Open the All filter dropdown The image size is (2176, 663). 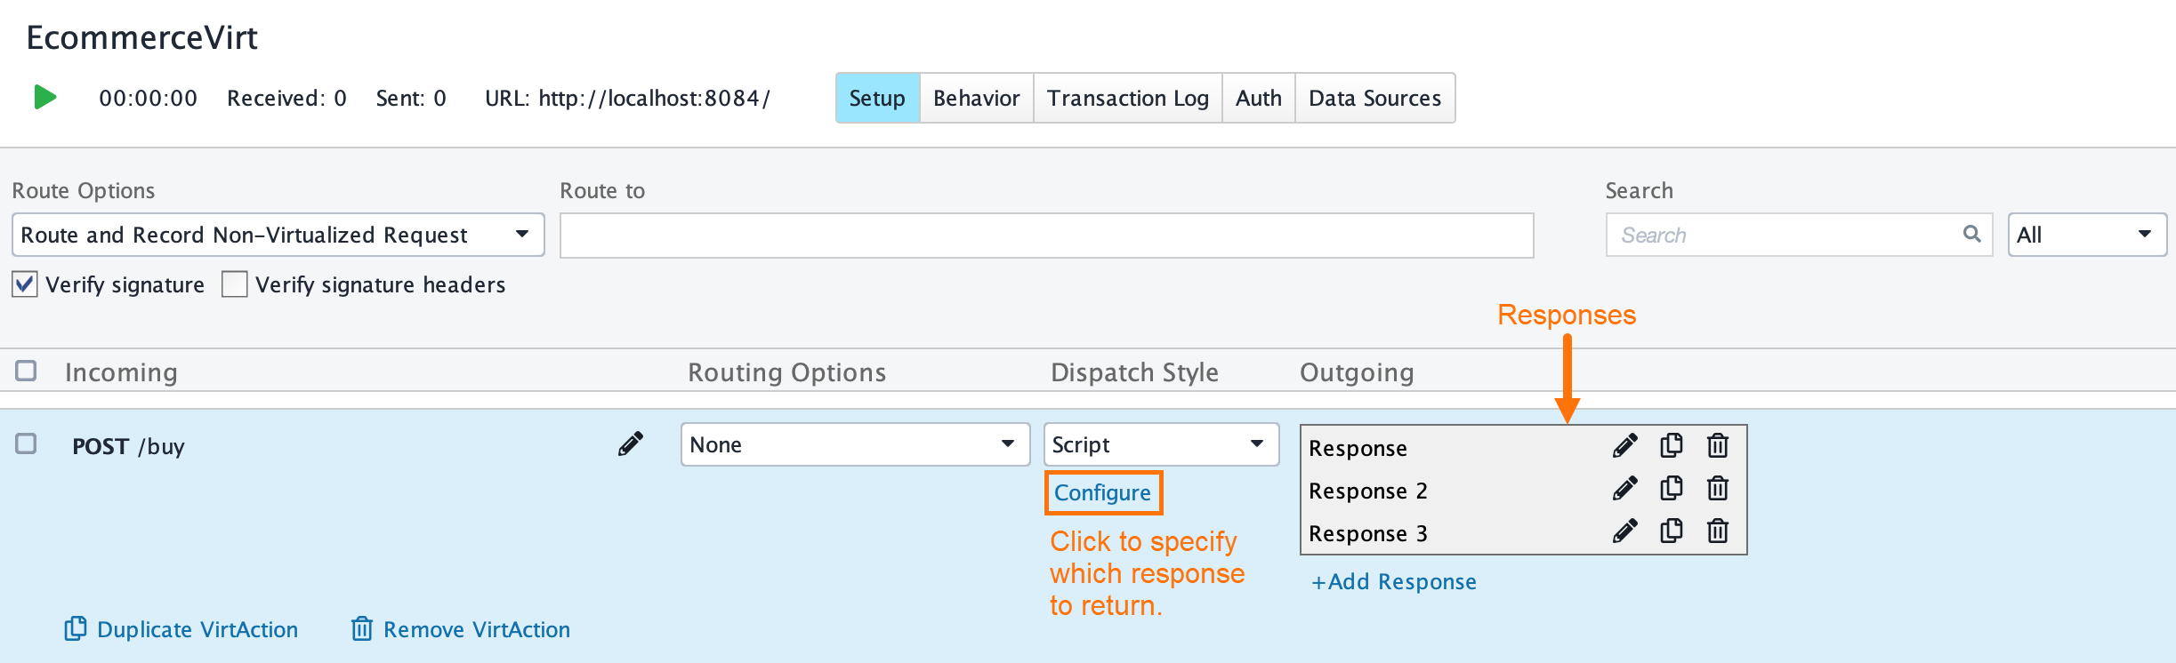click(2087, 235)
